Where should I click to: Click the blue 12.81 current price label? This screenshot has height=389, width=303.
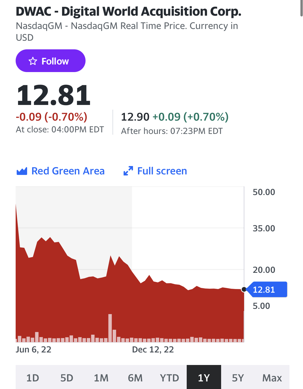(266, 290)
